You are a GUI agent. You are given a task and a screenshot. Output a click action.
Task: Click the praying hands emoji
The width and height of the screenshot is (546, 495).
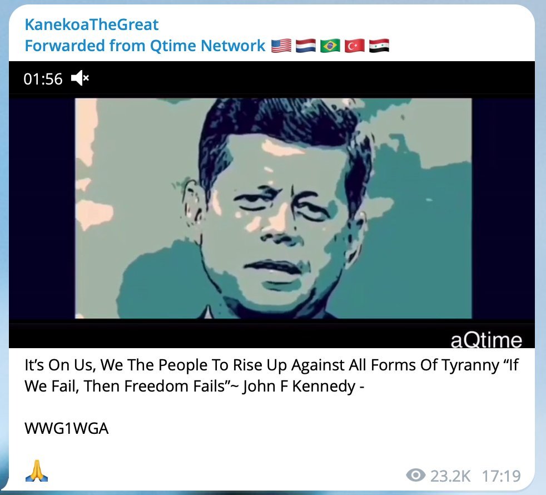37,471
